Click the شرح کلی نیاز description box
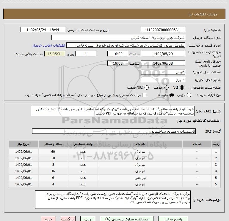This screenshot has width=229, height=221. click(x=113, y=111)
